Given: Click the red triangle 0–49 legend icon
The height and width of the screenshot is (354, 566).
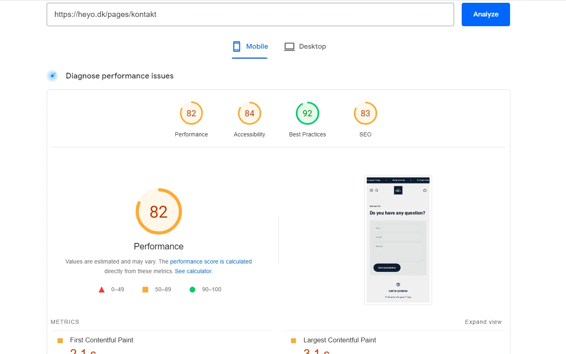Looking at the screenshot, I should [101, 290].
